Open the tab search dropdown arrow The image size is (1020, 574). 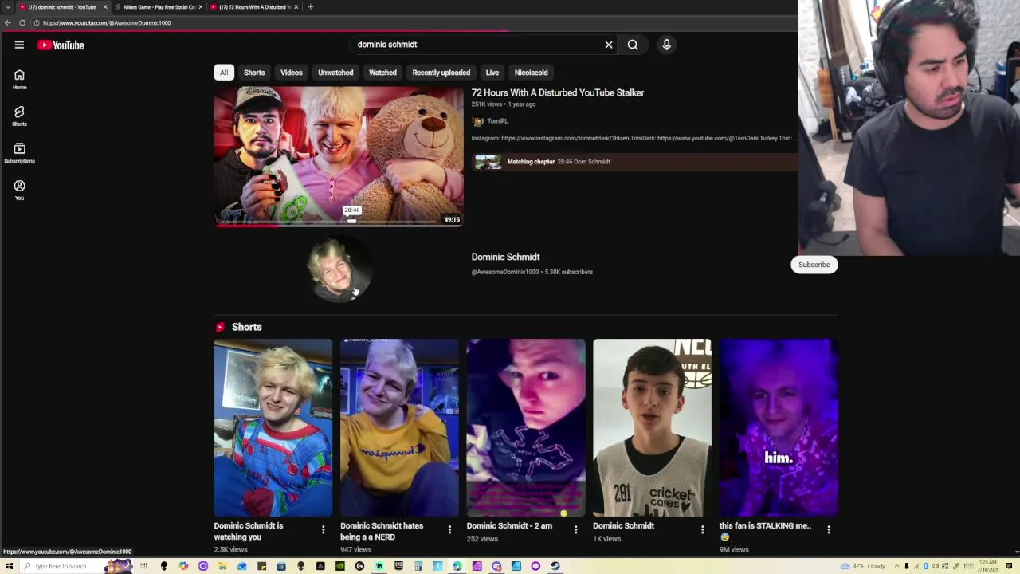click(x=8, y=7)
